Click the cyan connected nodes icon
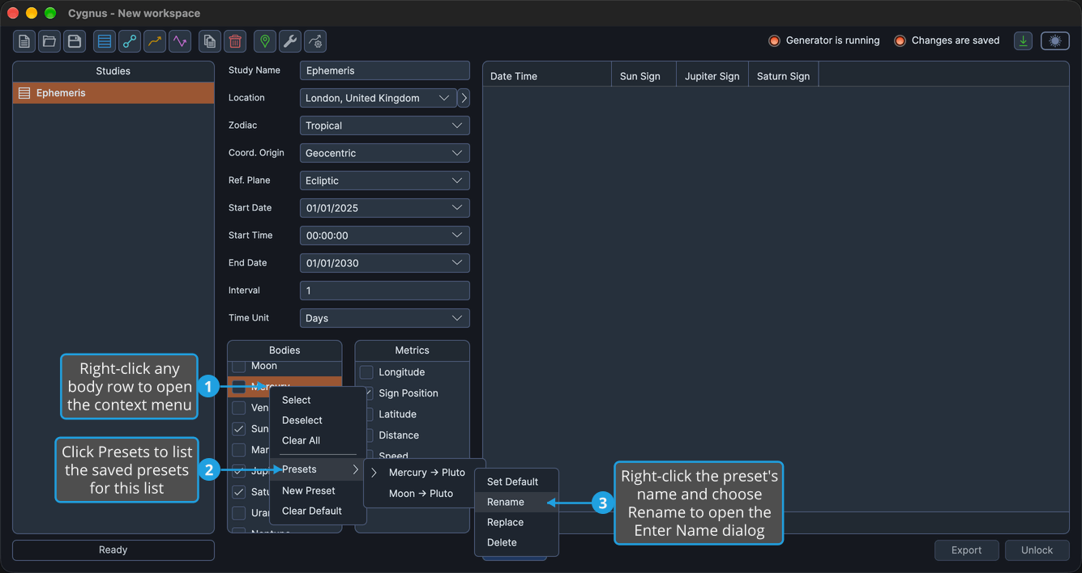Screen dimensions: 1082x573 [130, 41]
